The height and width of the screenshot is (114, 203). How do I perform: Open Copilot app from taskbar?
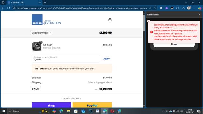pos(54,111)
